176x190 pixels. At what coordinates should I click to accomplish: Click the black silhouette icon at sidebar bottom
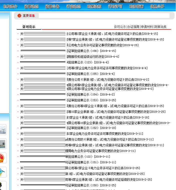(x=3, y=186)
